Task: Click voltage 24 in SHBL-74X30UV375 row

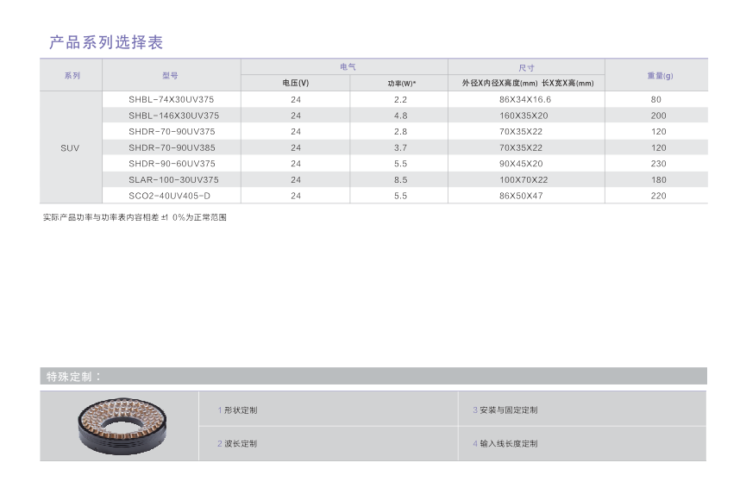Action: (x=296, y=99)
